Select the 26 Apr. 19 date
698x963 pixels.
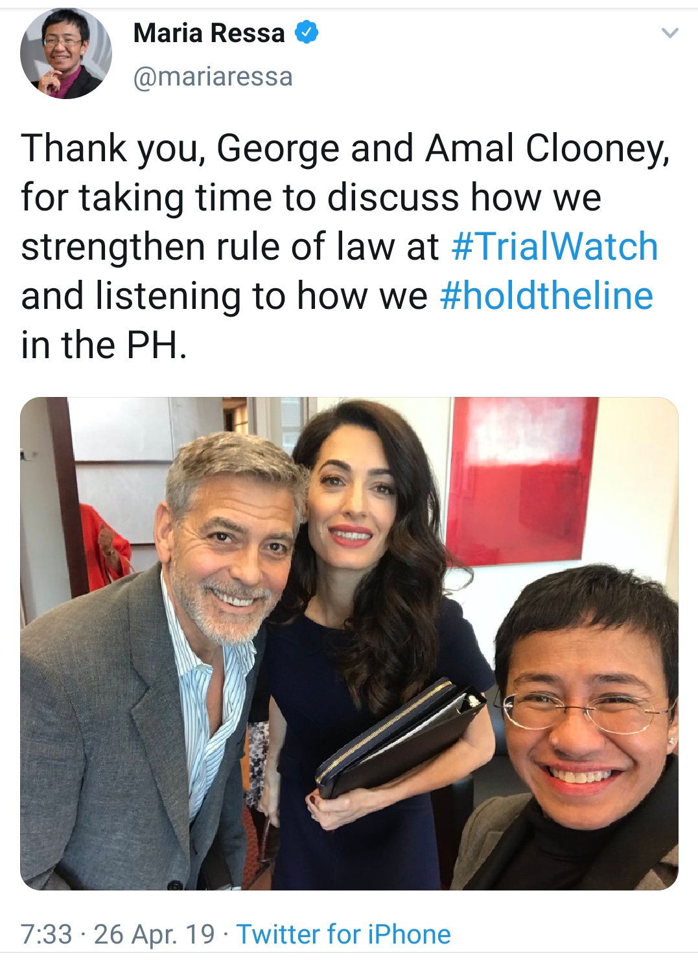coord(154,935)
